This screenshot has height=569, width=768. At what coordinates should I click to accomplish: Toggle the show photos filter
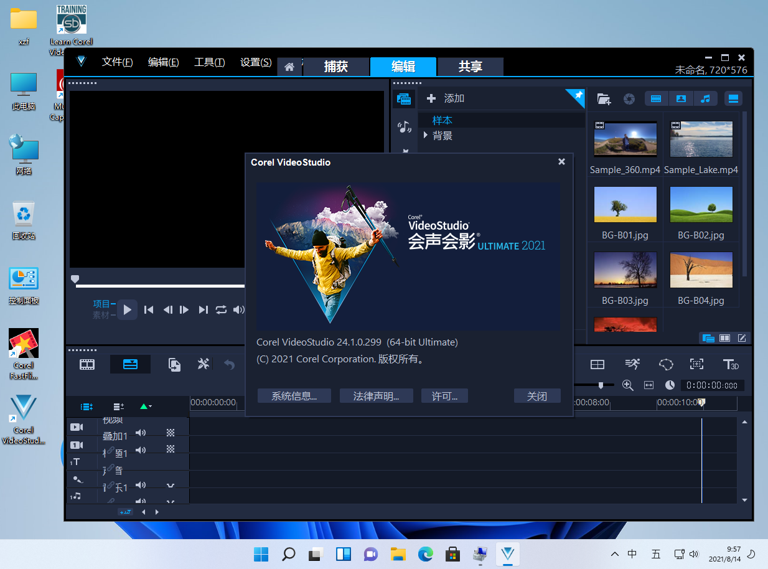(x=681, y=98)
